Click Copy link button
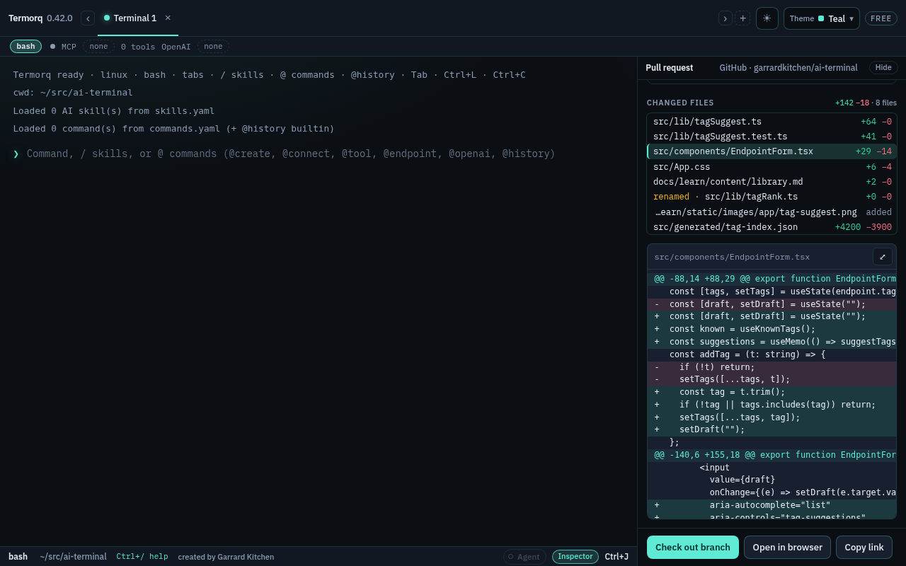This screenshot has width=906, height=566. [864, 548]
